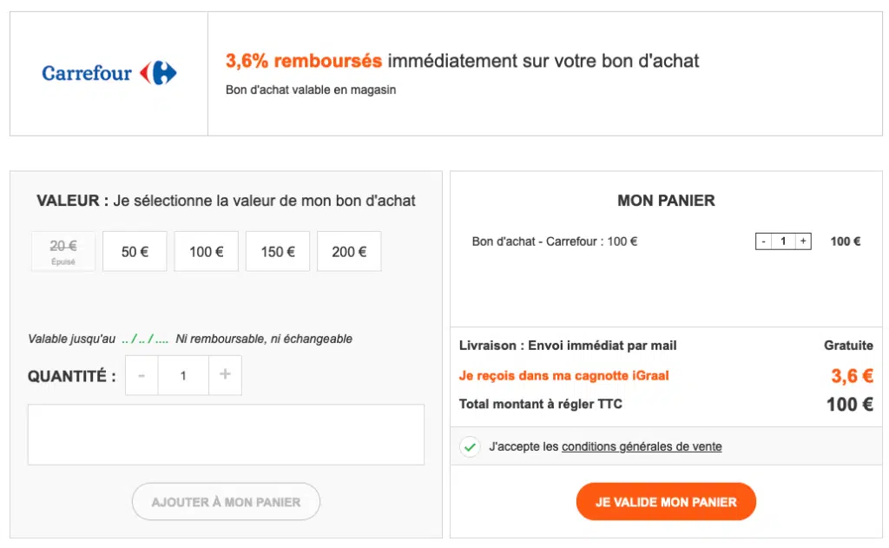Pick the 150 € voucher value
889x548 pixels.
(278, 252)
